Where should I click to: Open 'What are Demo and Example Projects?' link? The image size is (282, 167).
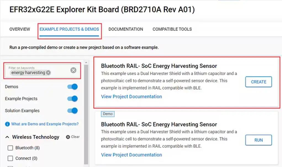[x=45, y=124]
